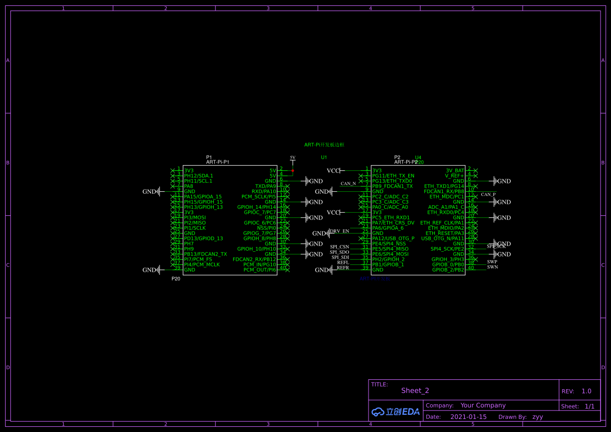Viewport: 611px width, 432px height.
Task: Select the CAN_N net label
Action: click(x=348, y=183)
